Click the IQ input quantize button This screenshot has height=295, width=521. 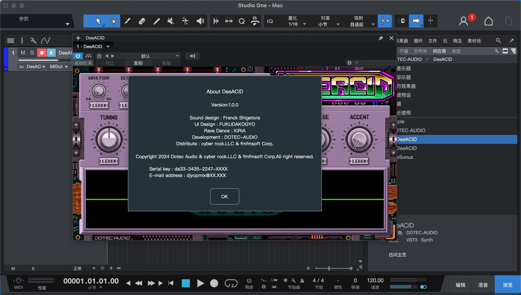pyautogui.click(x=270, y=21)
